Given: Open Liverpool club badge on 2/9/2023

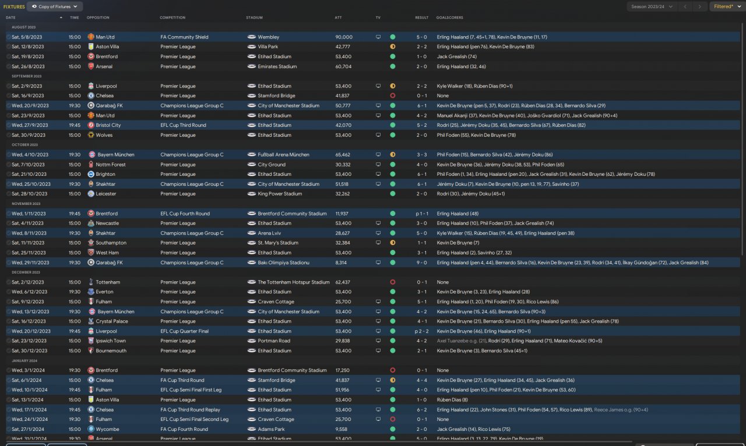Looking at the screenshot, I should 91,86.
